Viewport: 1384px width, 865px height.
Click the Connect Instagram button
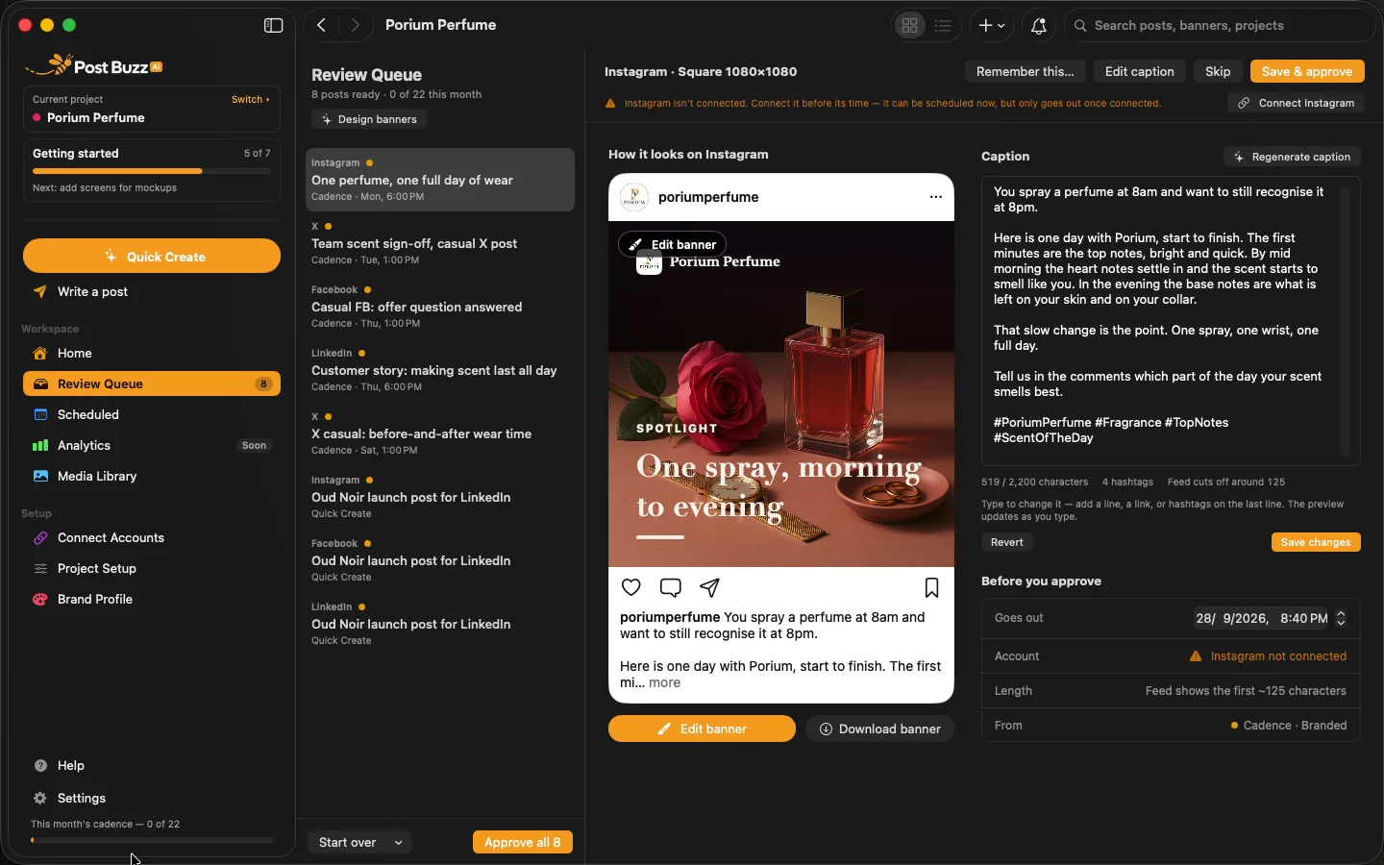(1297, 103)
